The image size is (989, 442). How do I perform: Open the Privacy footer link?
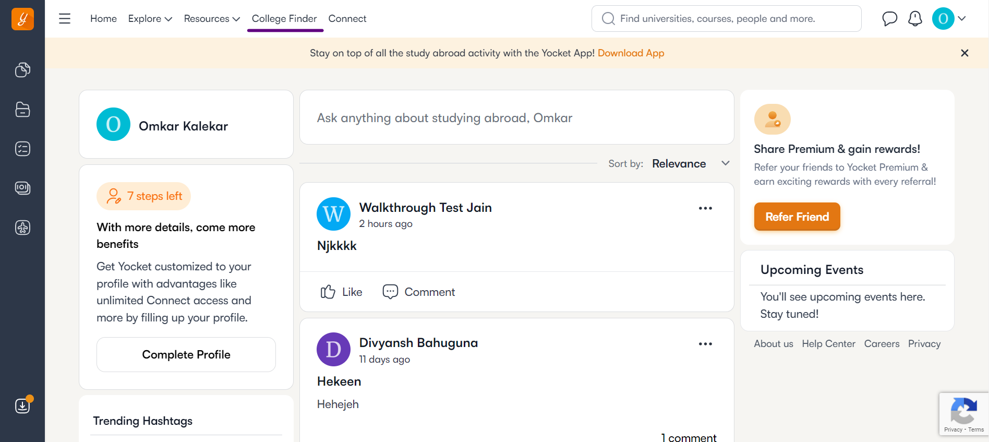(x=924, y=344)
